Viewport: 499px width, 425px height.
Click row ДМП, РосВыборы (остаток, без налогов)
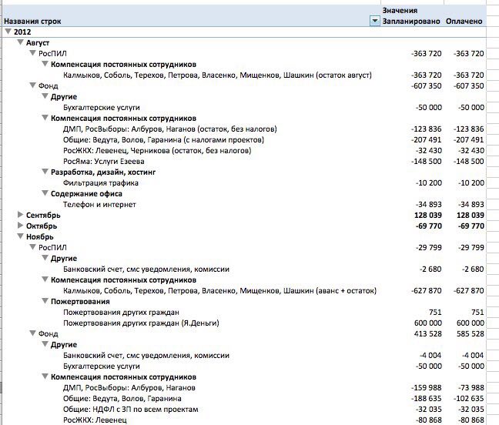tap(170, 129)
